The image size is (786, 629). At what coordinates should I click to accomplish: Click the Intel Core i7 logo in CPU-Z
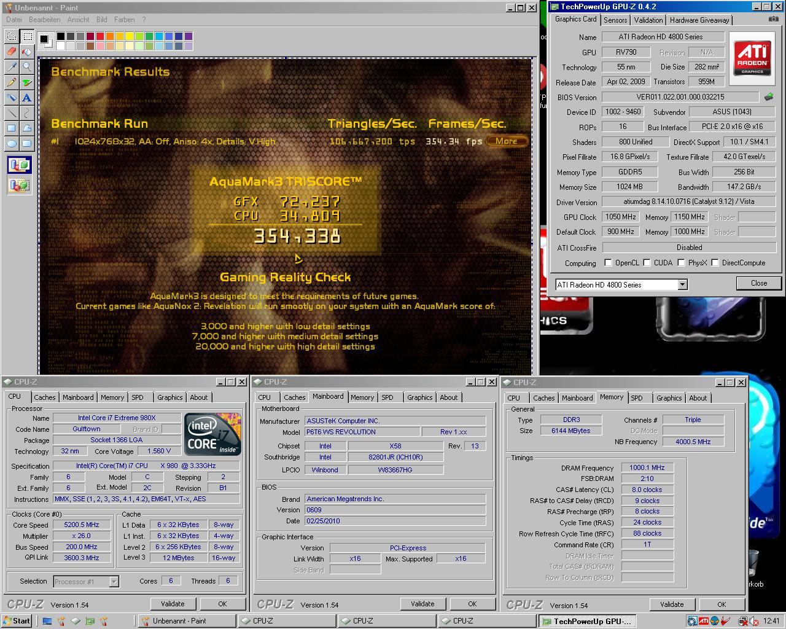[x=212, y=435]
